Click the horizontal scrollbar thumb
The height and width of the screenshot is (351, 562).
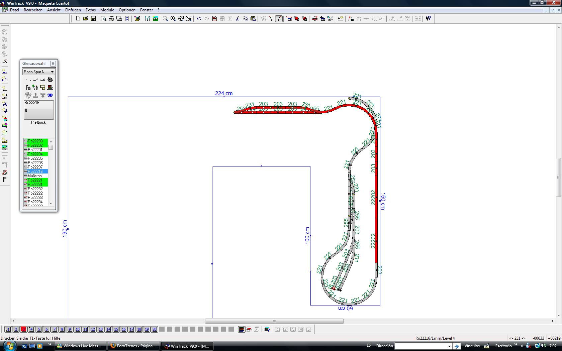pyautogui.click(x=274, y=321)
